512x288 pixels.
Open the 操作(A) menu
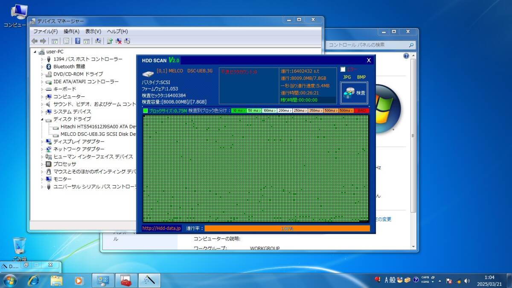(x=71, y=31)
